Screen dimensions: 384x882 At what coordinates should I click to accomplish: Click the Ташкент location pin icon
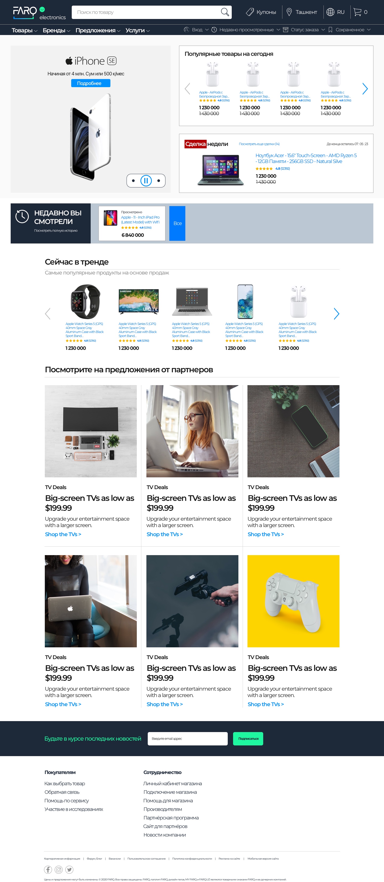point(289,12)
